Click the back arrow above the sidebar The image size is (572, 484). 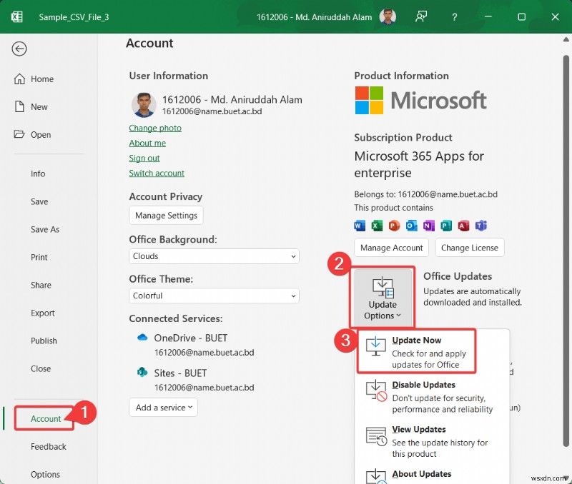click(19, 49)
